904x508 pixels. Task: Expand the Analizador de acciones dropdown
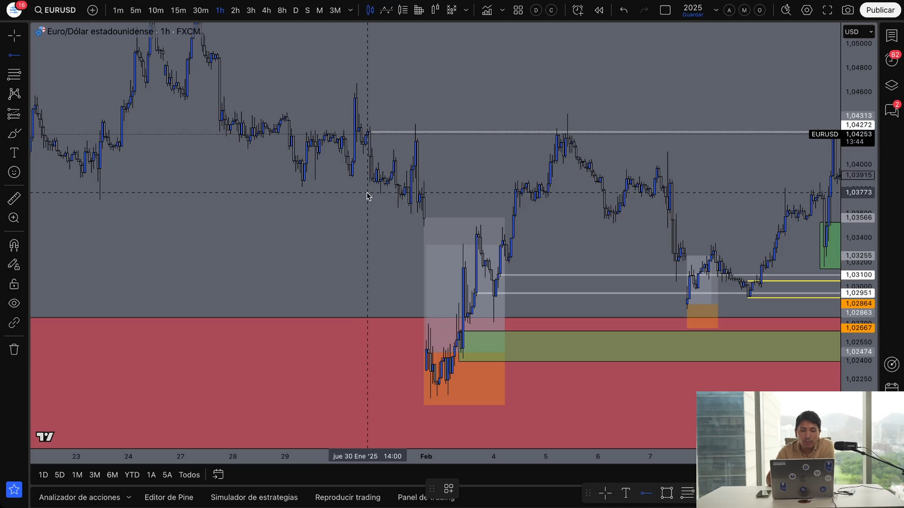pos(129,497)
